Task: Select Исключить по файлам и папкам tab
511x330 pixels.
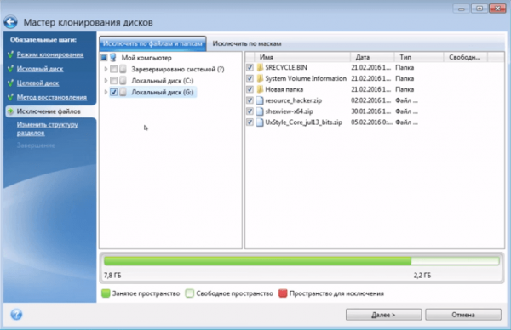Action: click(x=152, y=43)
